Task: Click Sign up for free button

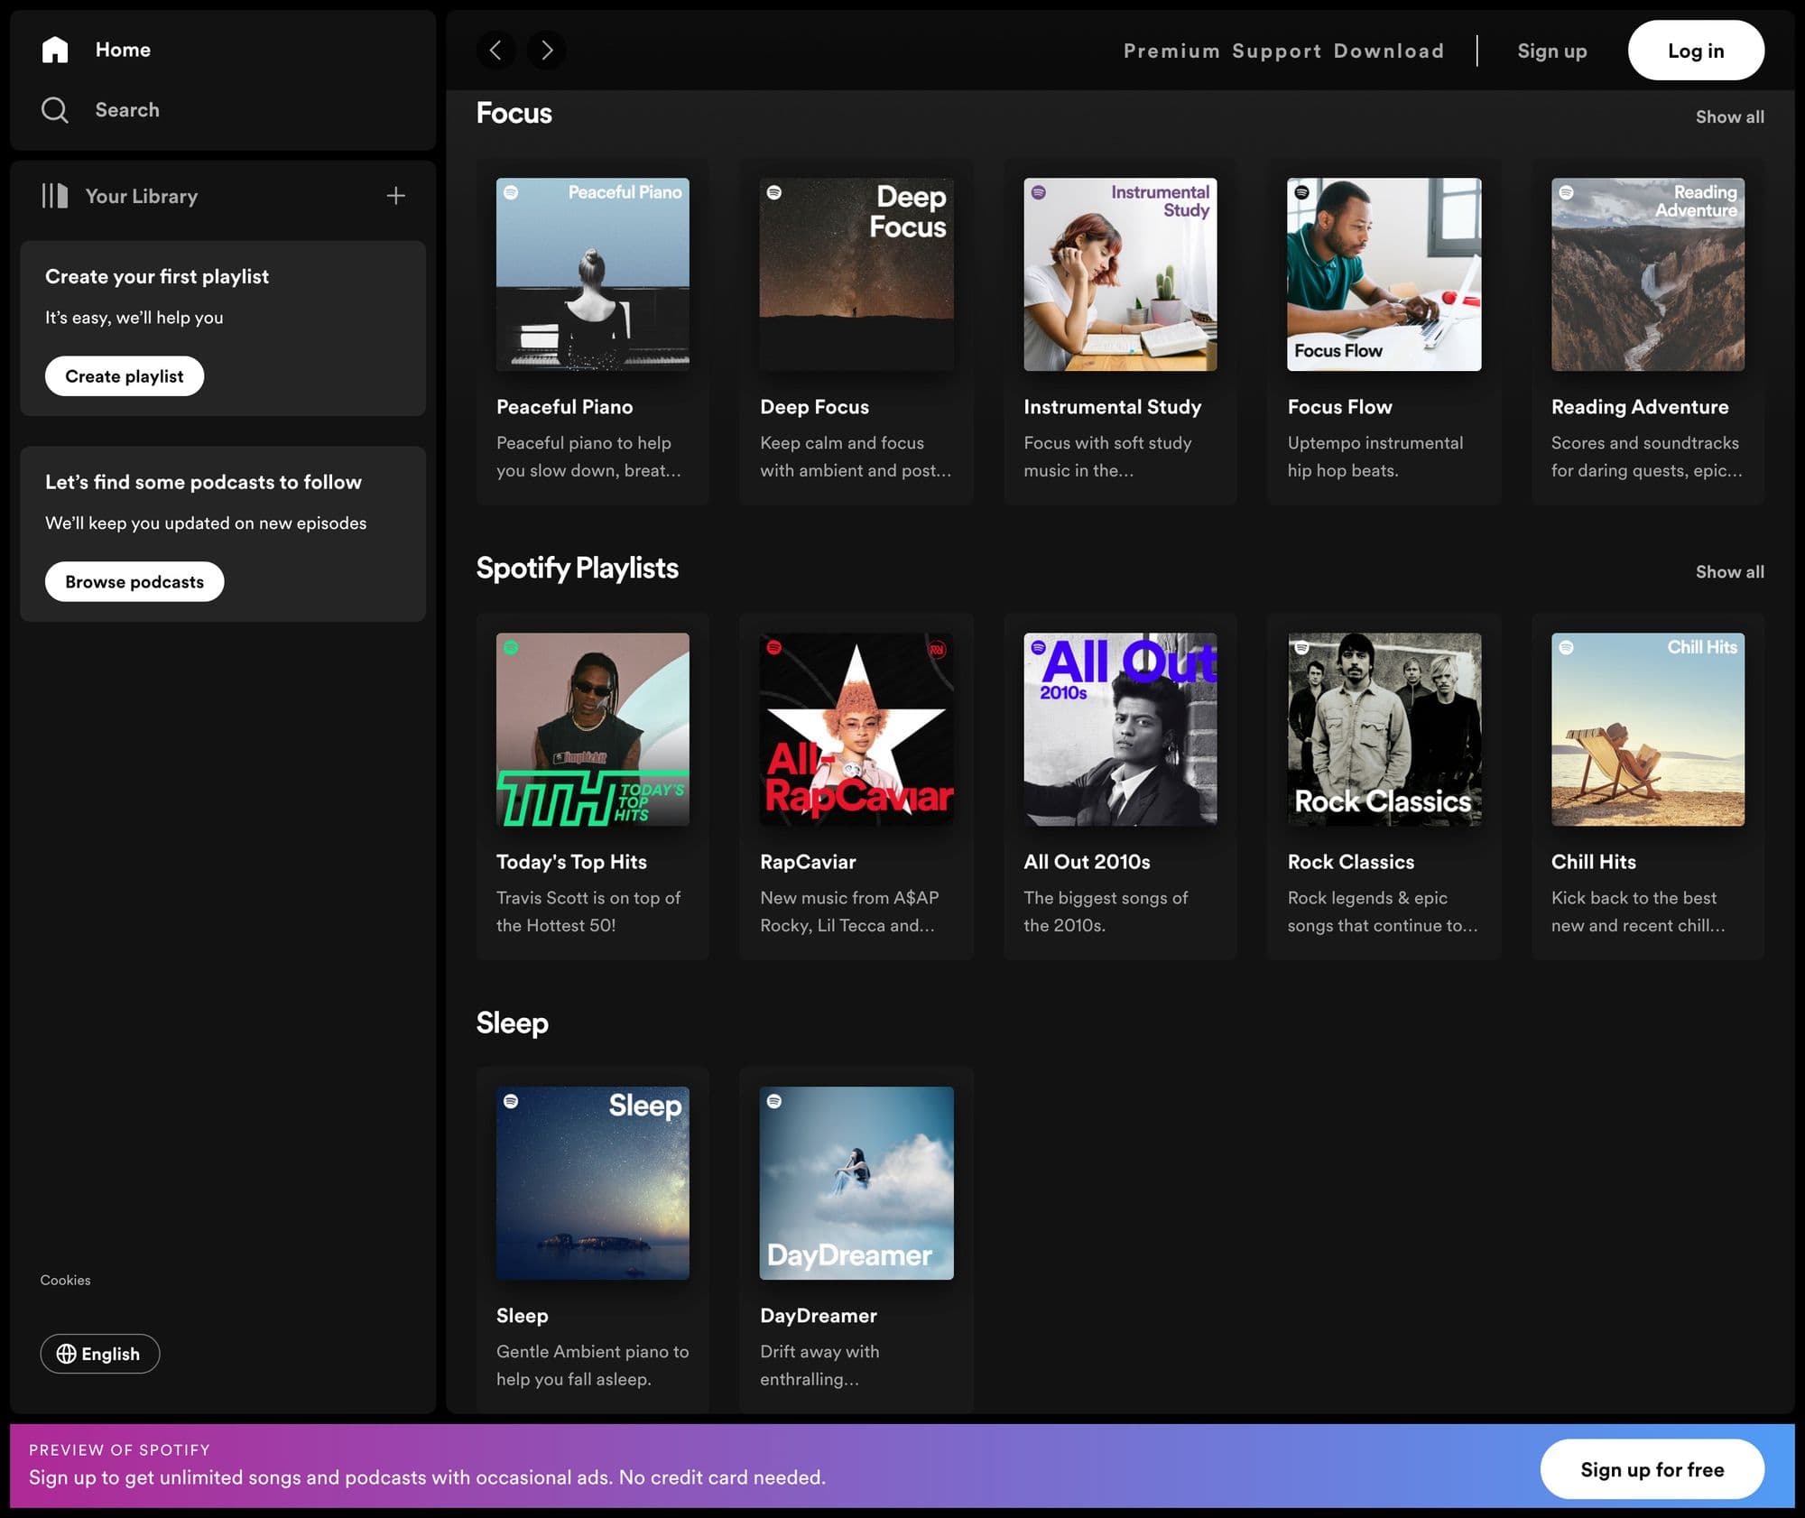Action: coord(1652,1469)
